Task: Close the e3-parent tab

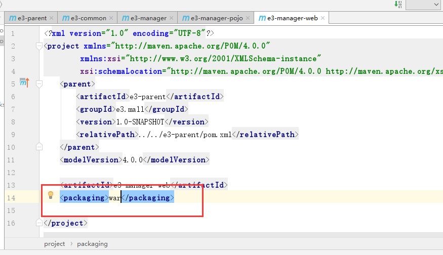Action: point(52,18)
